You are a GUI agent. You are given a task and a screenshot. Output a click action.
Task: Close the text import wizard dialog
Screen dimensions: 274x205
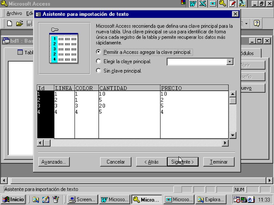235,14
